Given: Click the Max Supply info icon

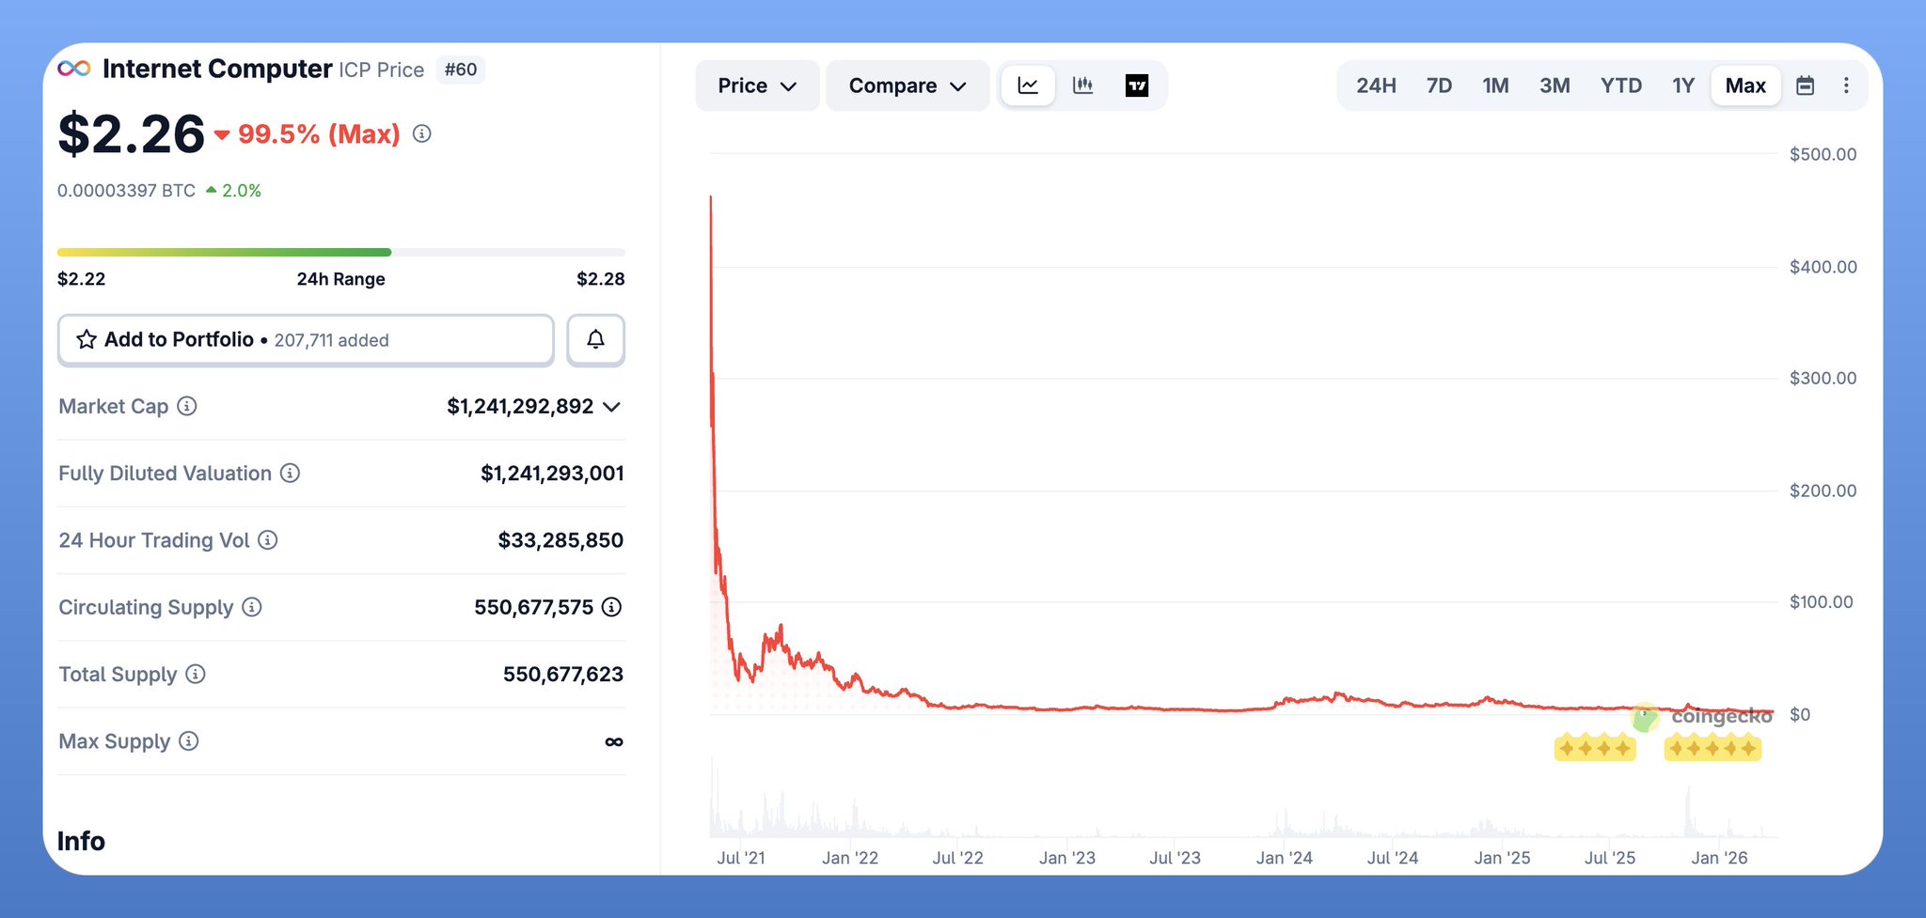Looking at the screenshot, I should click(189, 741).
